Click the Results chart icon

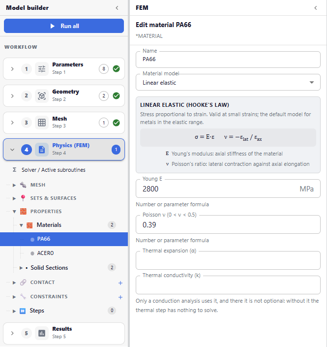coord(42,333)
